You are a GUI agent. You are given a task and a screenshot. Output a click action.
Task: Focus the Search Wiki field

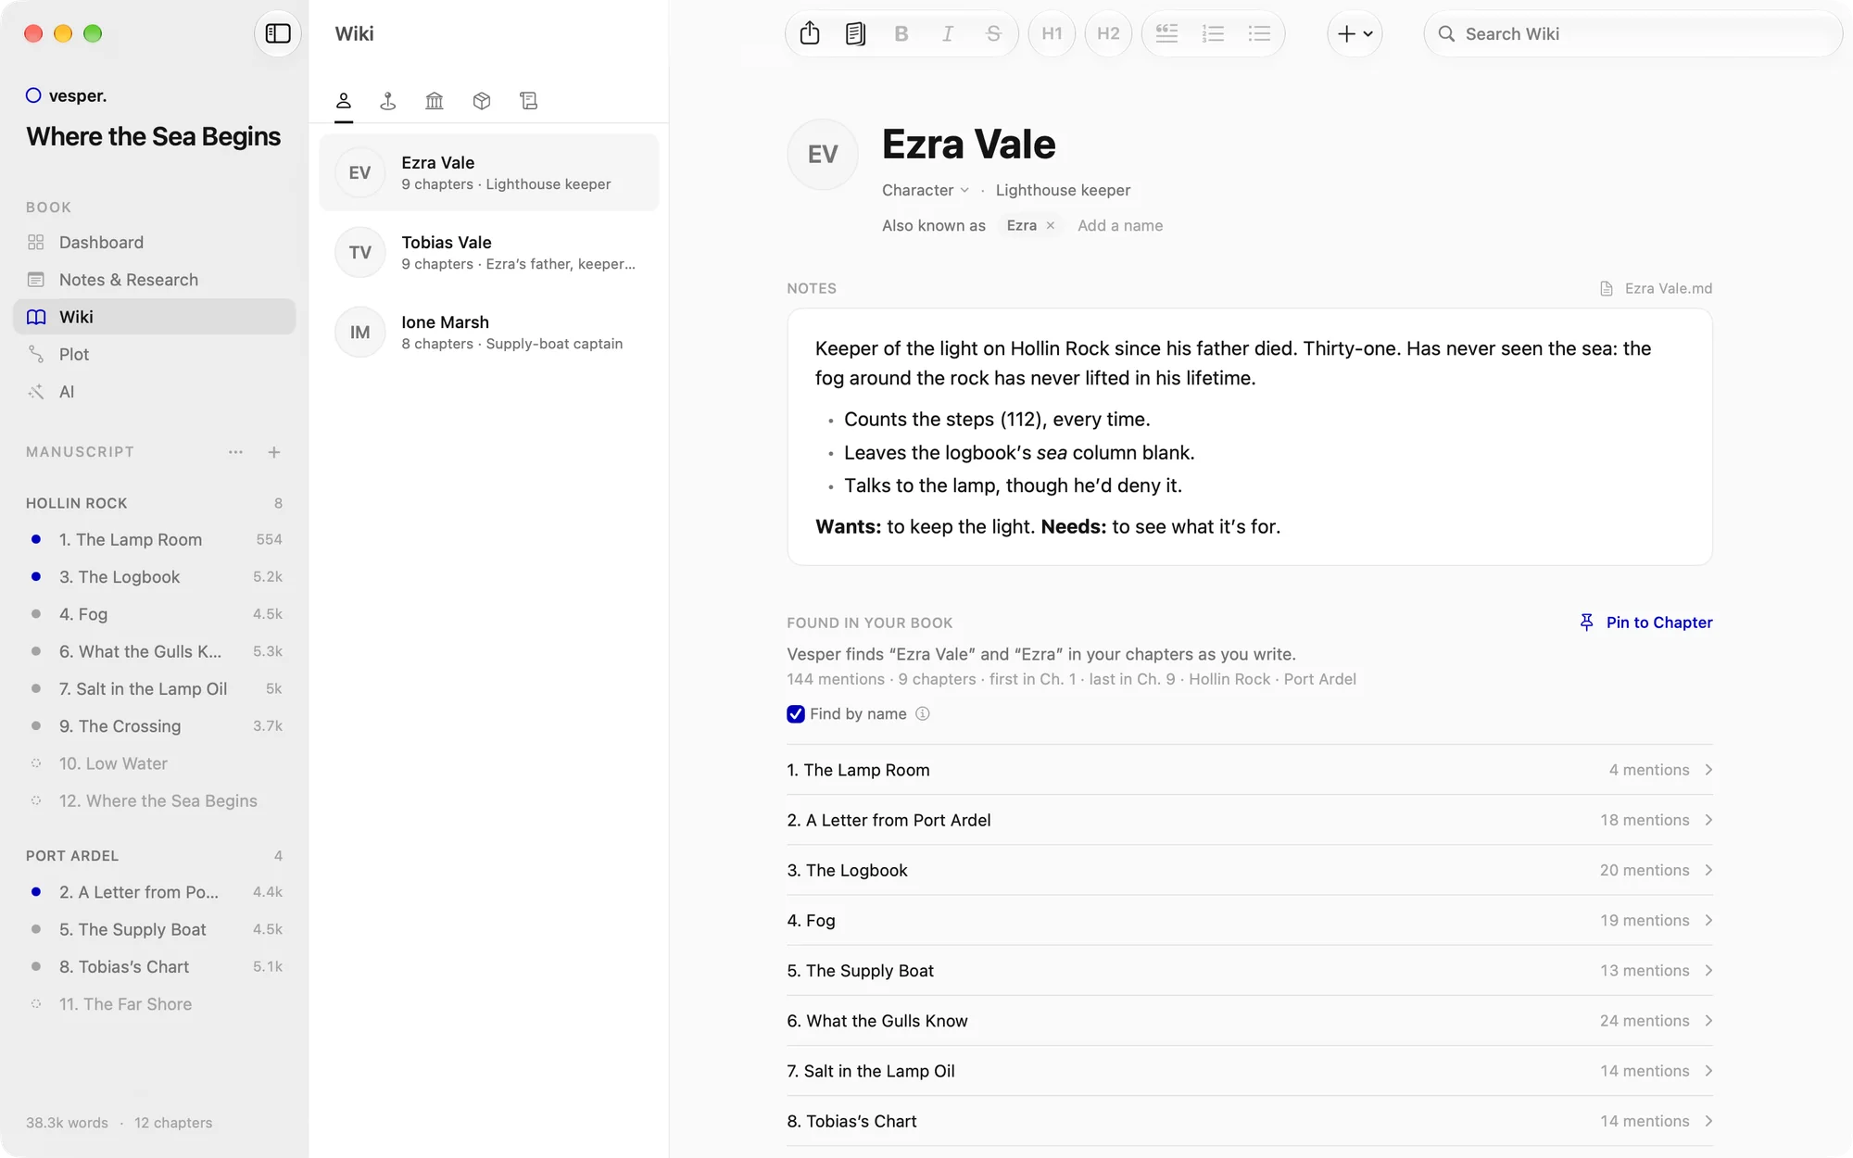(x=1632, y=33)
